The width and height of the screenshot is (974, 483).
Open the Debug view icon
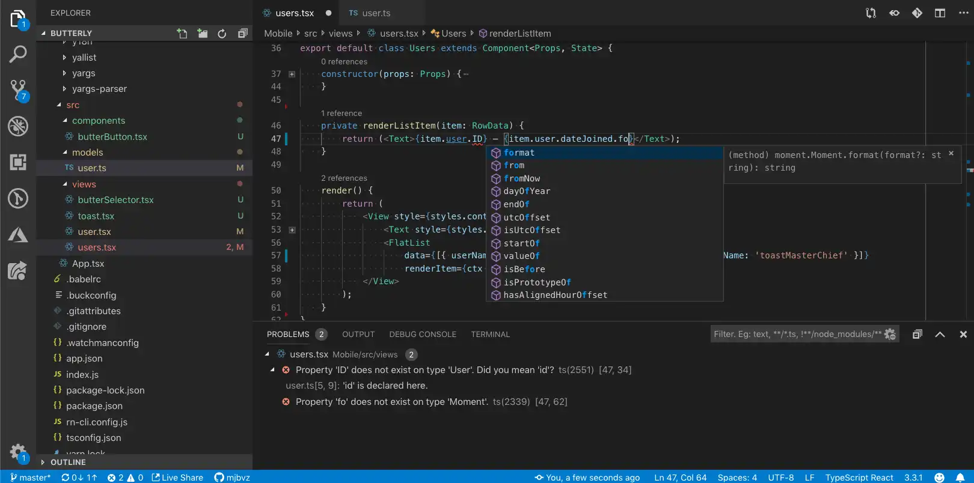(18, 126)
